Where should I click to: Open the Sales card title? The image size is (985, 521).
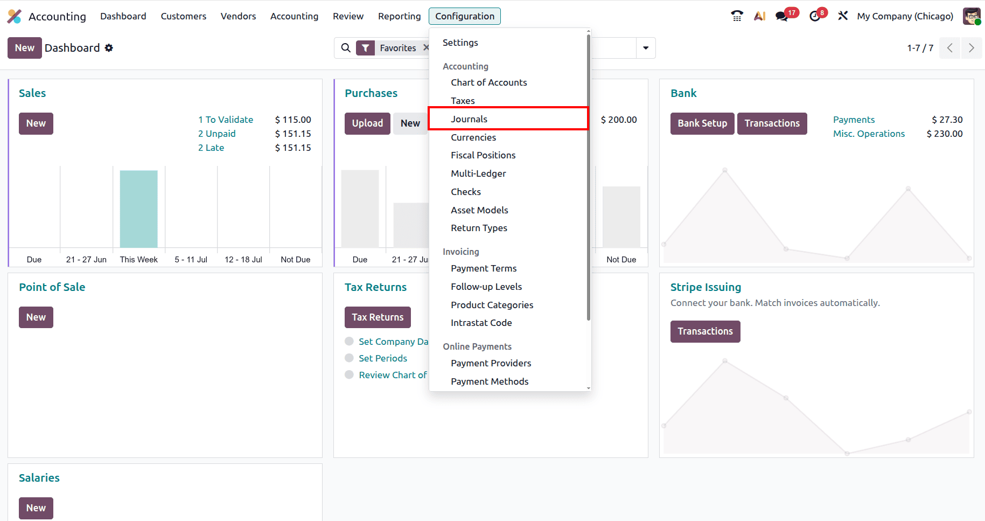(32, 93)
